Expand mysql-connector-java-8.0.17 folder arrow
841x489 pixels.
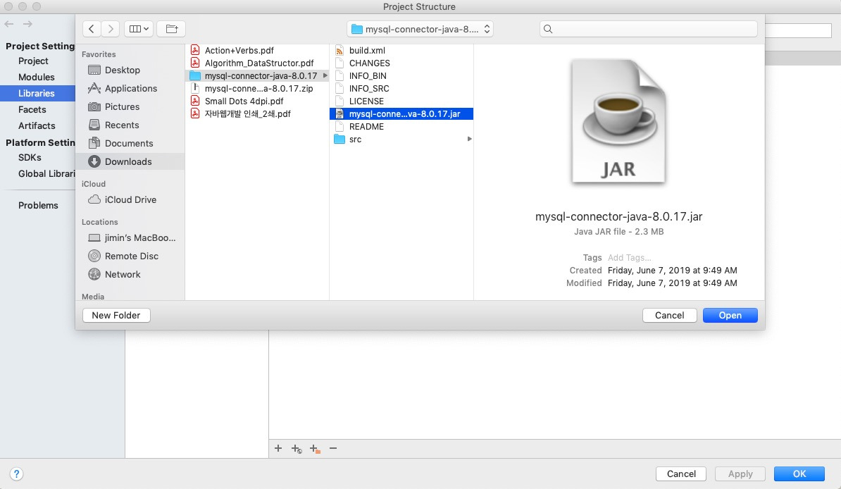point(325,75)
